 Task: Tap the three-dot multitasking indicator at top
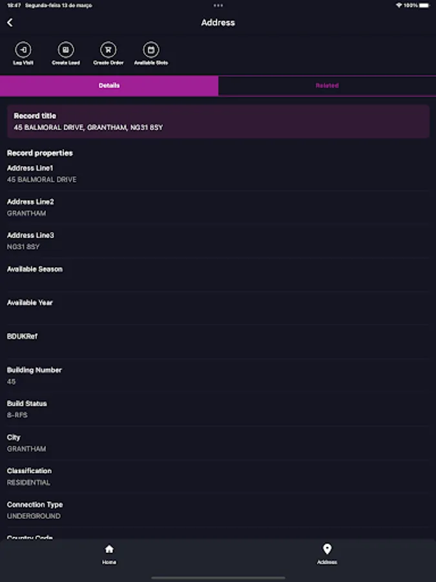tap(218, 5)
